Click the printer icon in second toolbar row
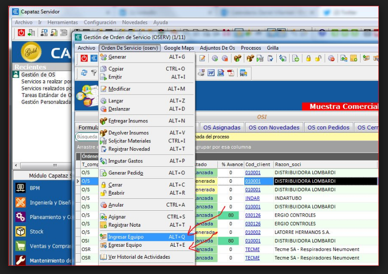388x274 pixels. (x=201, y=73)
